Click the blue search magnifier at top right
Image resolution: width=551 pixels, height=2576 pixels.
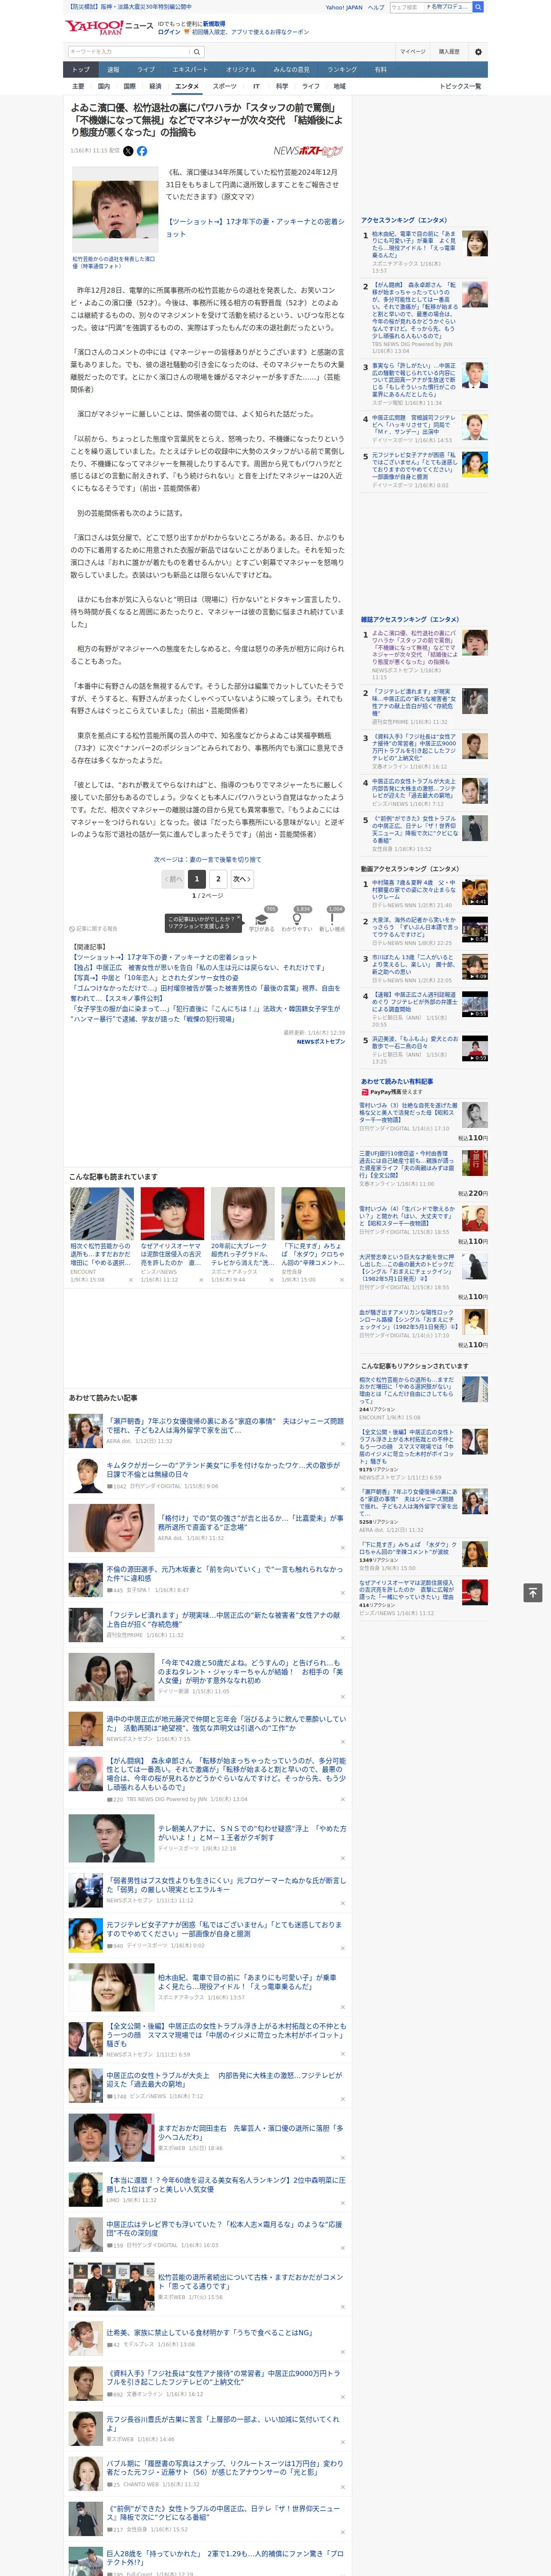(x=478, y=7)
